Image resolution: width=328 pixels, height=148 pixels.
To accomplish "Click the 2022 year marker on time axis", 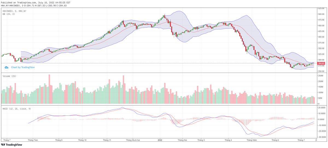I will click(x=160, y=140).
